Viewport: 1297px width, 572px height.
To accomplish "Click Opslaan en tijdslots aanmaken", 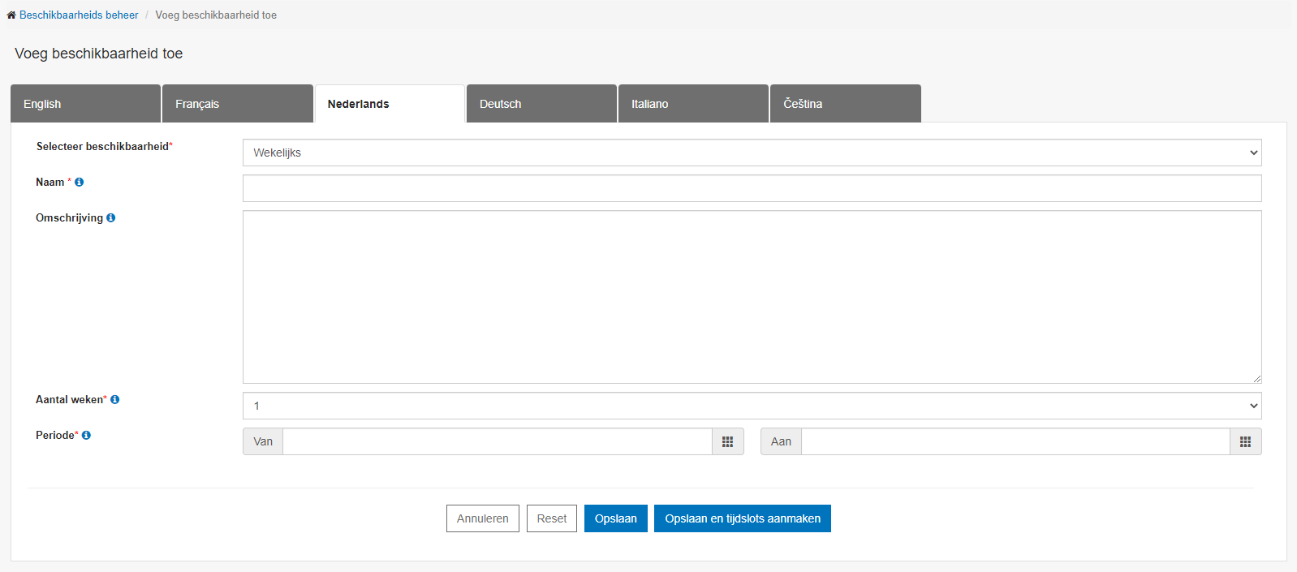I will (x=742, y=518).
